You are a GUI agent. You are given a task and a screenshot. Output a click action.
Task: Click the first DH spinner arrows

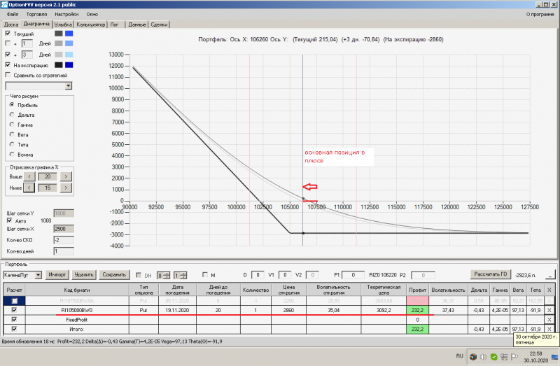pyautogui.click(x=167, y=275)
